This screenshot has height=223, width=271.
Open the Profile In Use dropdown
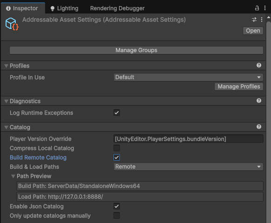(188, 77)
